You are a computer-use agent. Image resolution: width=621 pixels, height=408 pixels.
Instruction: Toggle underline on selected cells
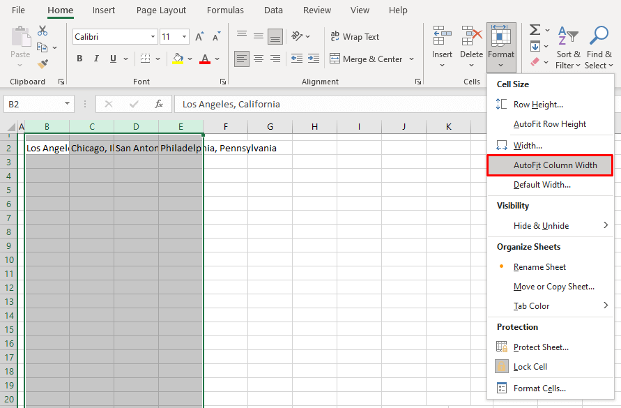112,59
